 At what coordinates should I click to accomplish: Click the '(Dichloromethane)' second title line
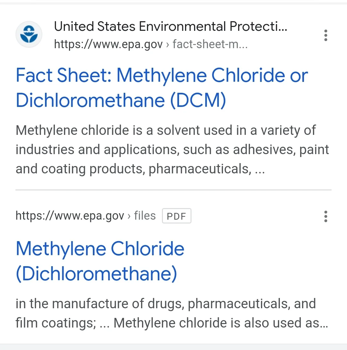(x=96, y=274)
